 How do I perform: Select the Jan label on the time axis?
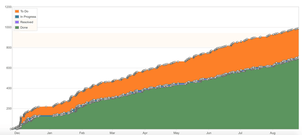50,133
